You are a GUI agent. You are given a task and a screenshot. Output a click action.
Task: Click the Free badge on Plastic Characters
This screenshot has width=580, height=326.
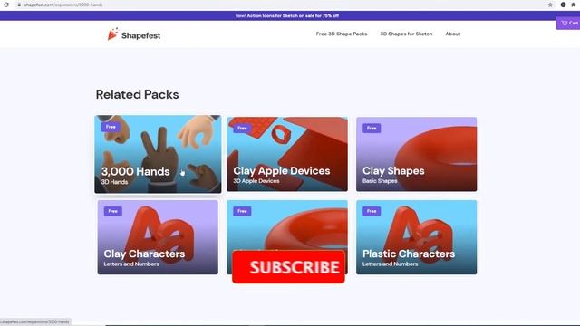pos(372,211)
